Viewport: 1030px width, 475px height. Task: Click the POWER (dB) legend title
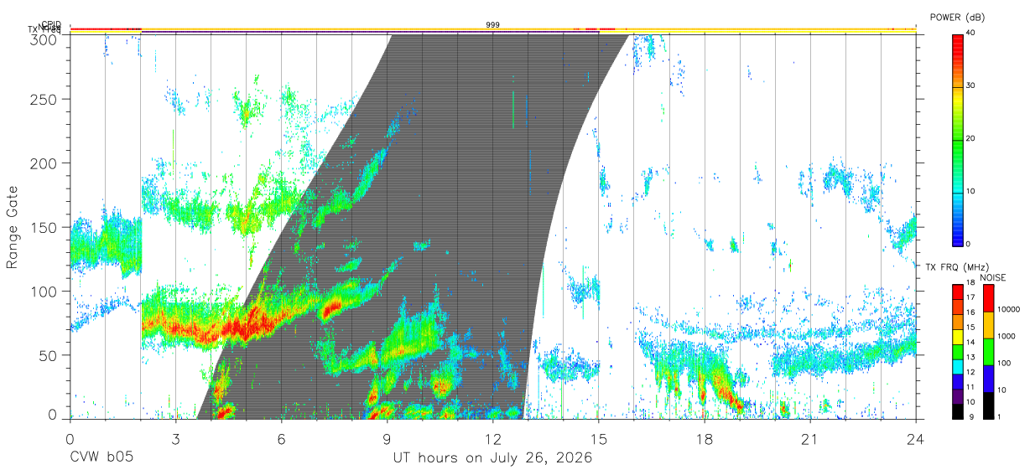click(x=958, y=17)
